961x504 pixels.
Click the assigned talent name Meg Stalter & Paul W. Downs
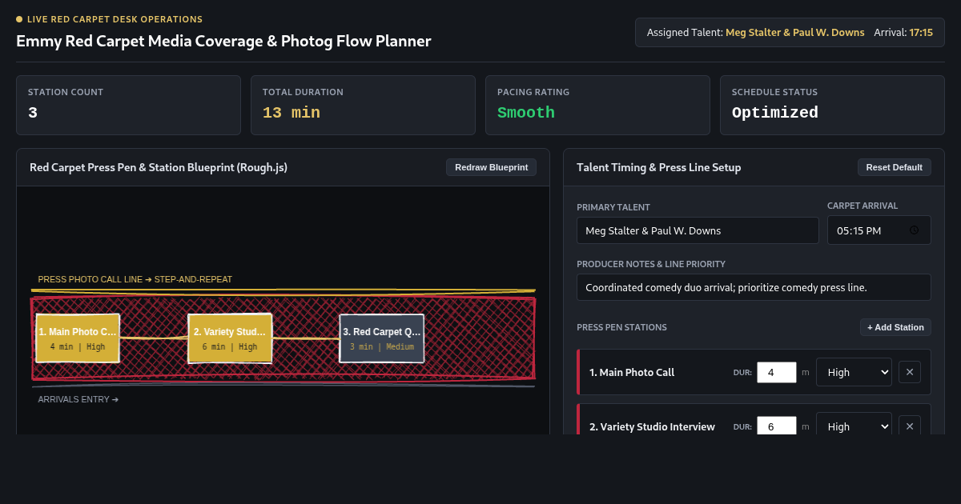coord(795,33)
